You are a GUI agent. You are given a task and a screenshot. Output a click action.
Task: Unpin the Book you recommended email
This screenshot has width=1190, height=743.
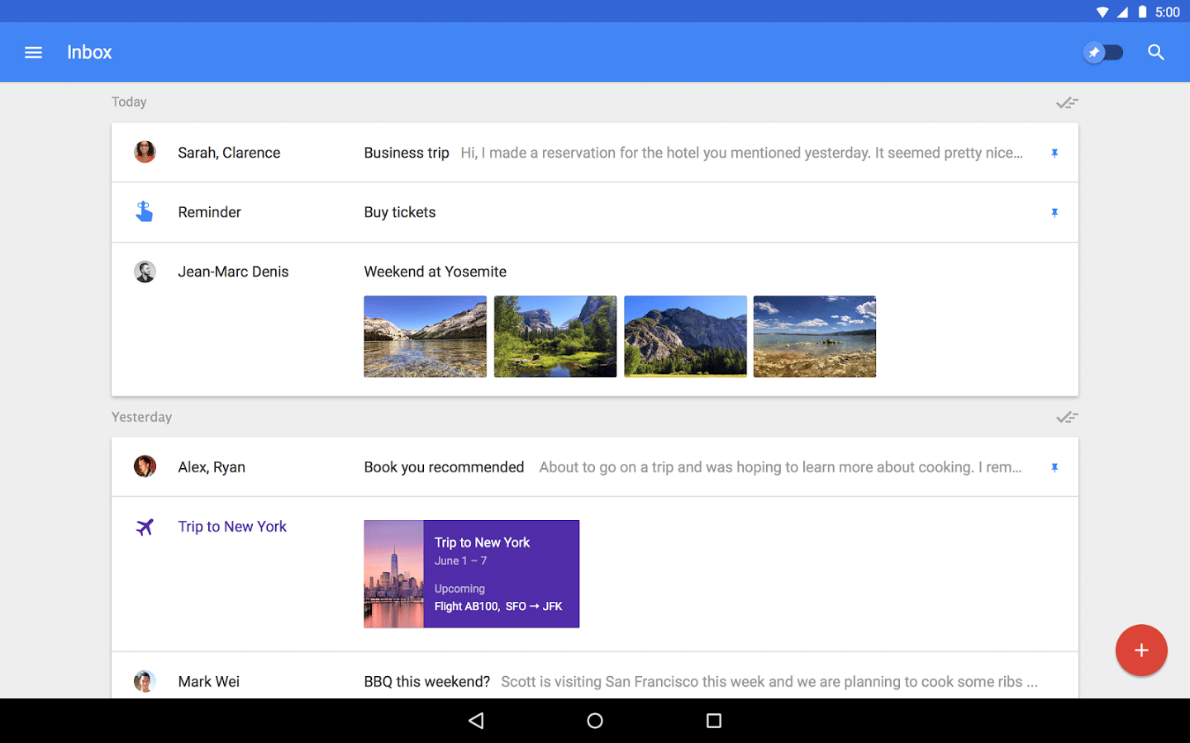1054,467
